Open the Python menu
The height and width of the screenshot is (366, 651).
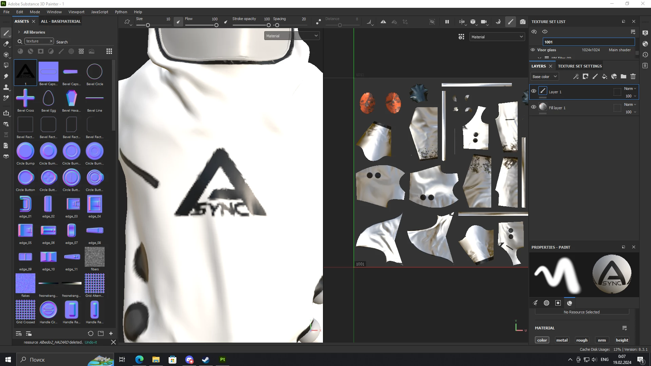tap(121, 12)
